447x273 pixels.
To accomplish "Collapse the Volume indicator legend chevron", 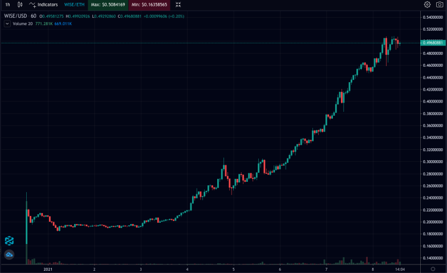I will 7,24.
